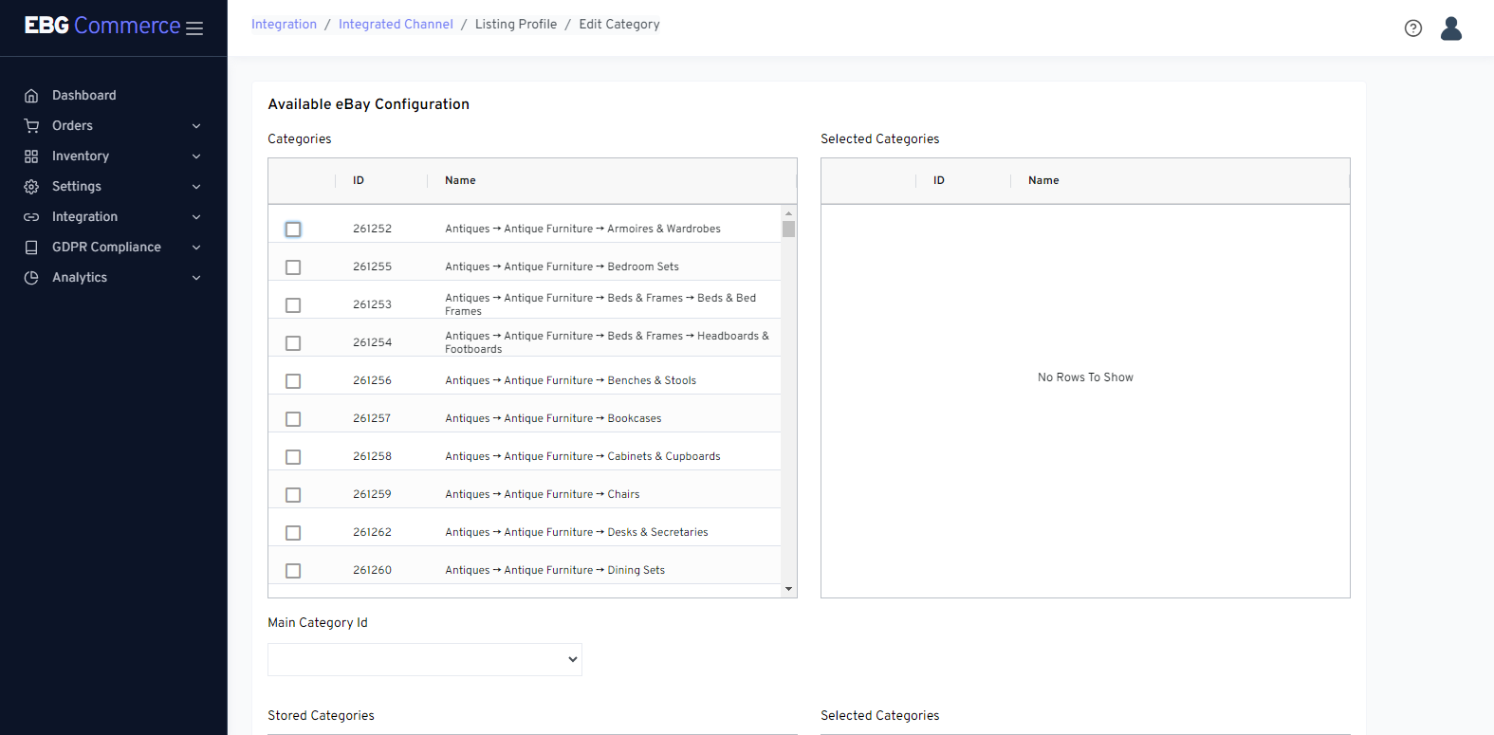Tick the Dining Sets category checkbox
This screenshot has width=1494, height=735.
point(293,571)
